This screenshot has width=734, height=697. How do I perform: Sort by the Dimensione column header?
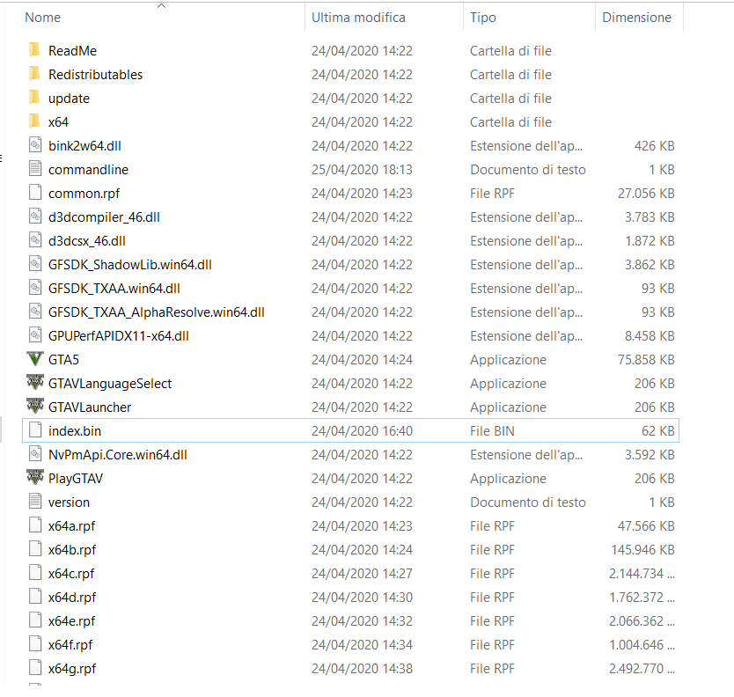[x=636, y=18]
